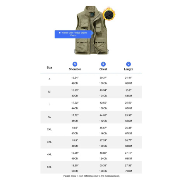Click the S size row label
Image resolution: width=182 pixels, height=182 pixels.
[x=49, y=79]
